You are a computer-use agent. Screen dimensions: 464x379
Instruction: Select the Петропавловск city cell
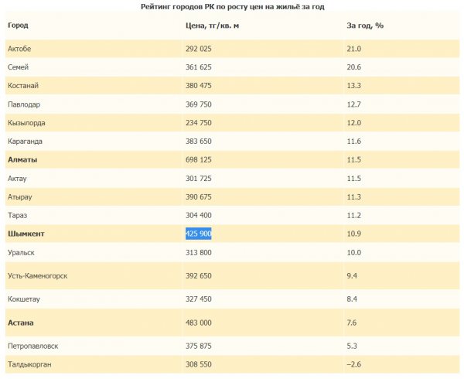click(32, 345)
